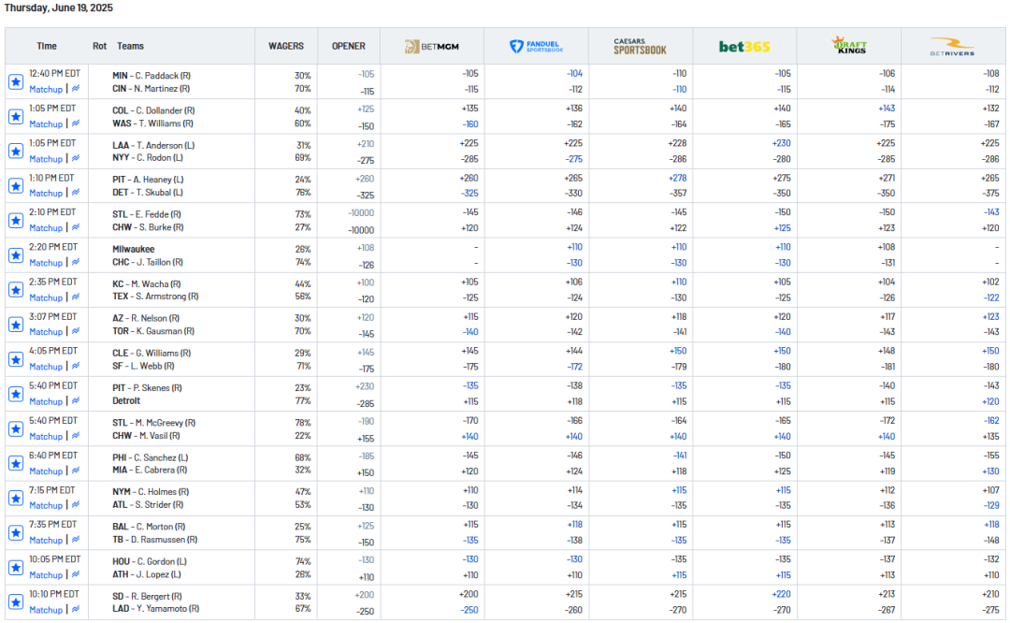Click the Time column header
This screenshot has height=623, width=1010.
pyautogui.click(x=47, y=46)
